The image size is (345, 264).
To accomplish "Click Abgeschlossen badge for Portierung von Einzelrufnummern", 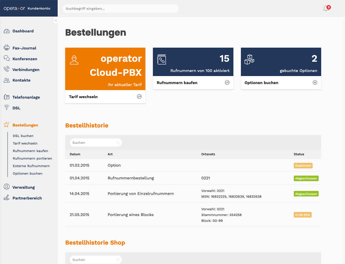I will click(306, 194).
